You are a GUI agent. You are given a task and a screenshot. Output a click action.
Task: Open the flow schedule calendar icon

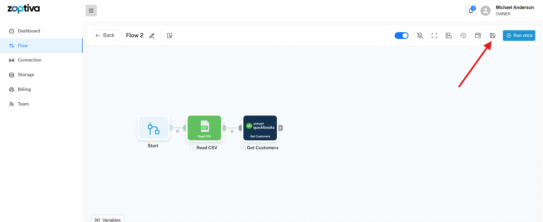pos(478,36)
